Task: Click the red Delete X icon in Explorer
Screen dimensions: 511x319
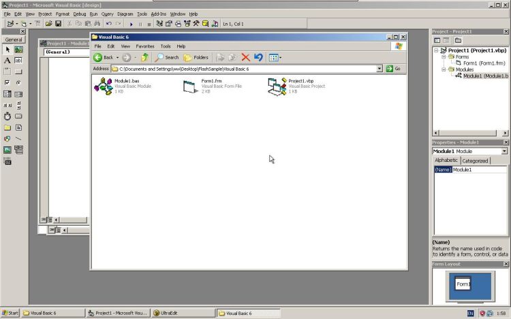Action: (x=246, y=58)
